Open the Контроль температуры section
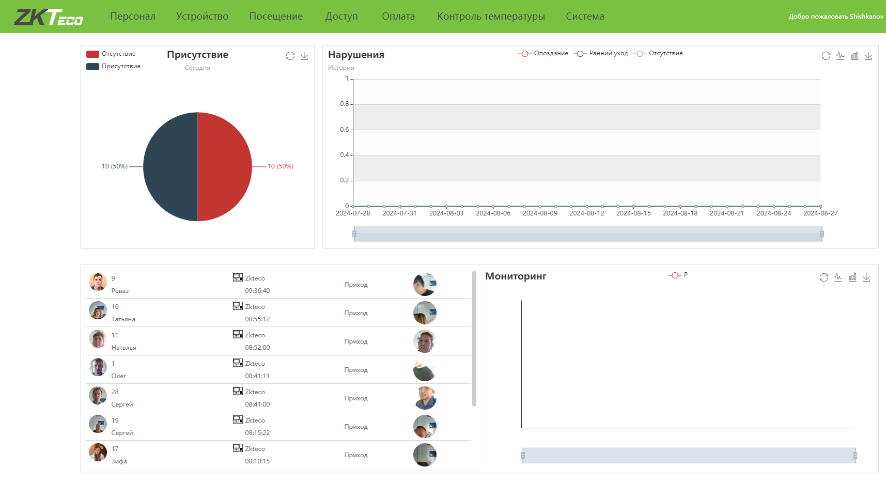 click(x=491, y=17)
